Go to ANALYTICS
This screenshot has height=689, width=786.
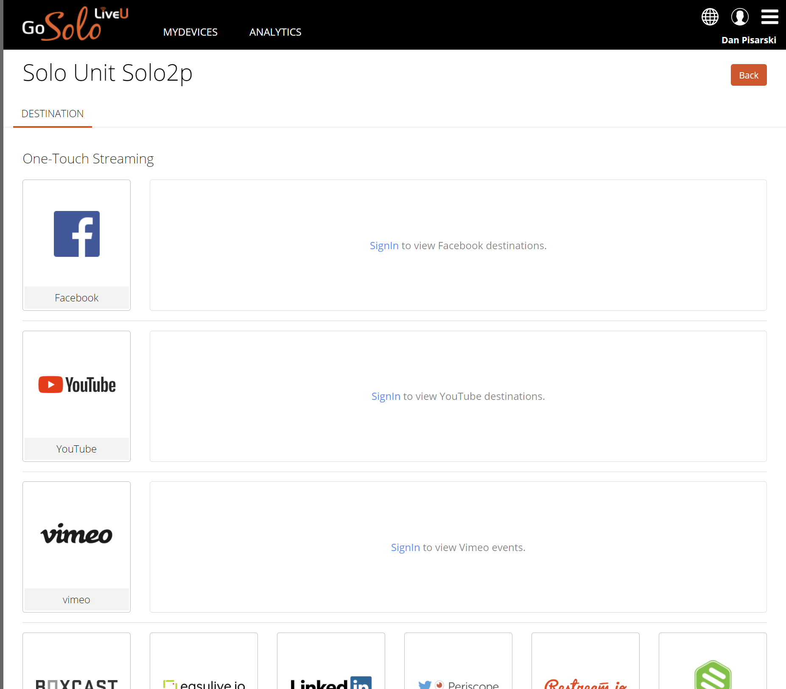coord(275,32)
